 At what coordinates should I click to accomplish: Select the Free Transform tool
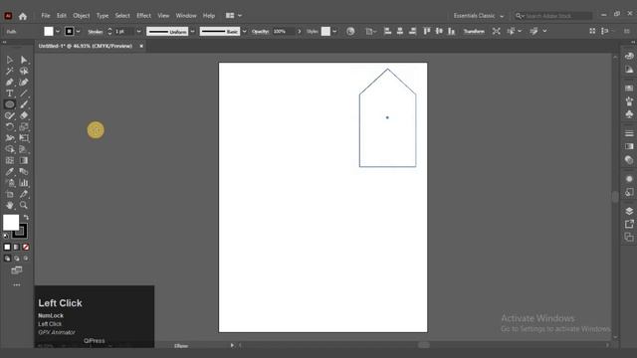[x=24, y=138]
